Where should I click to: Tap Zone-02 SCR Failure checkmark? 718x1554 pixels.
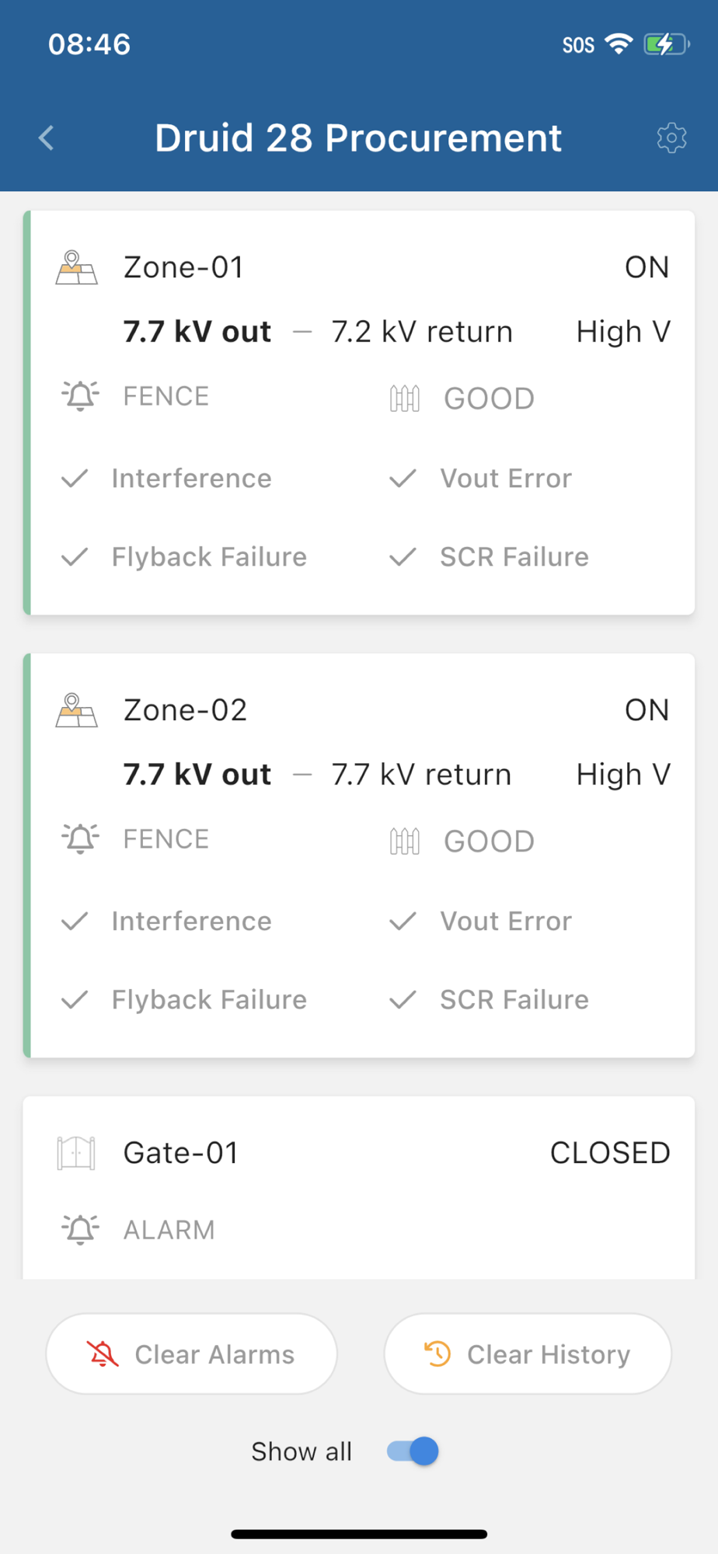403,1000
